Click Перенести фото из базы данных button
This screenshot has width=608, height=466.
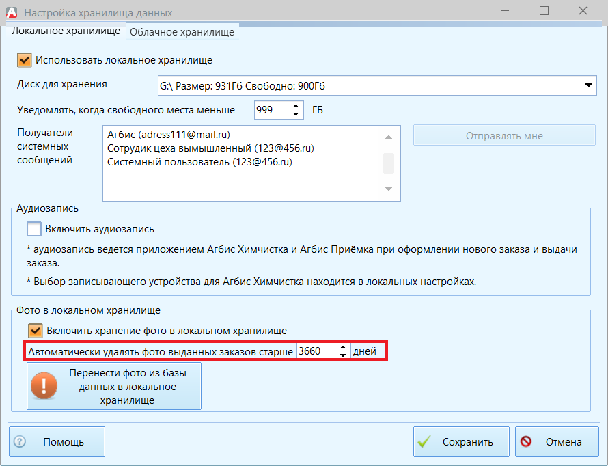[114, 386]
